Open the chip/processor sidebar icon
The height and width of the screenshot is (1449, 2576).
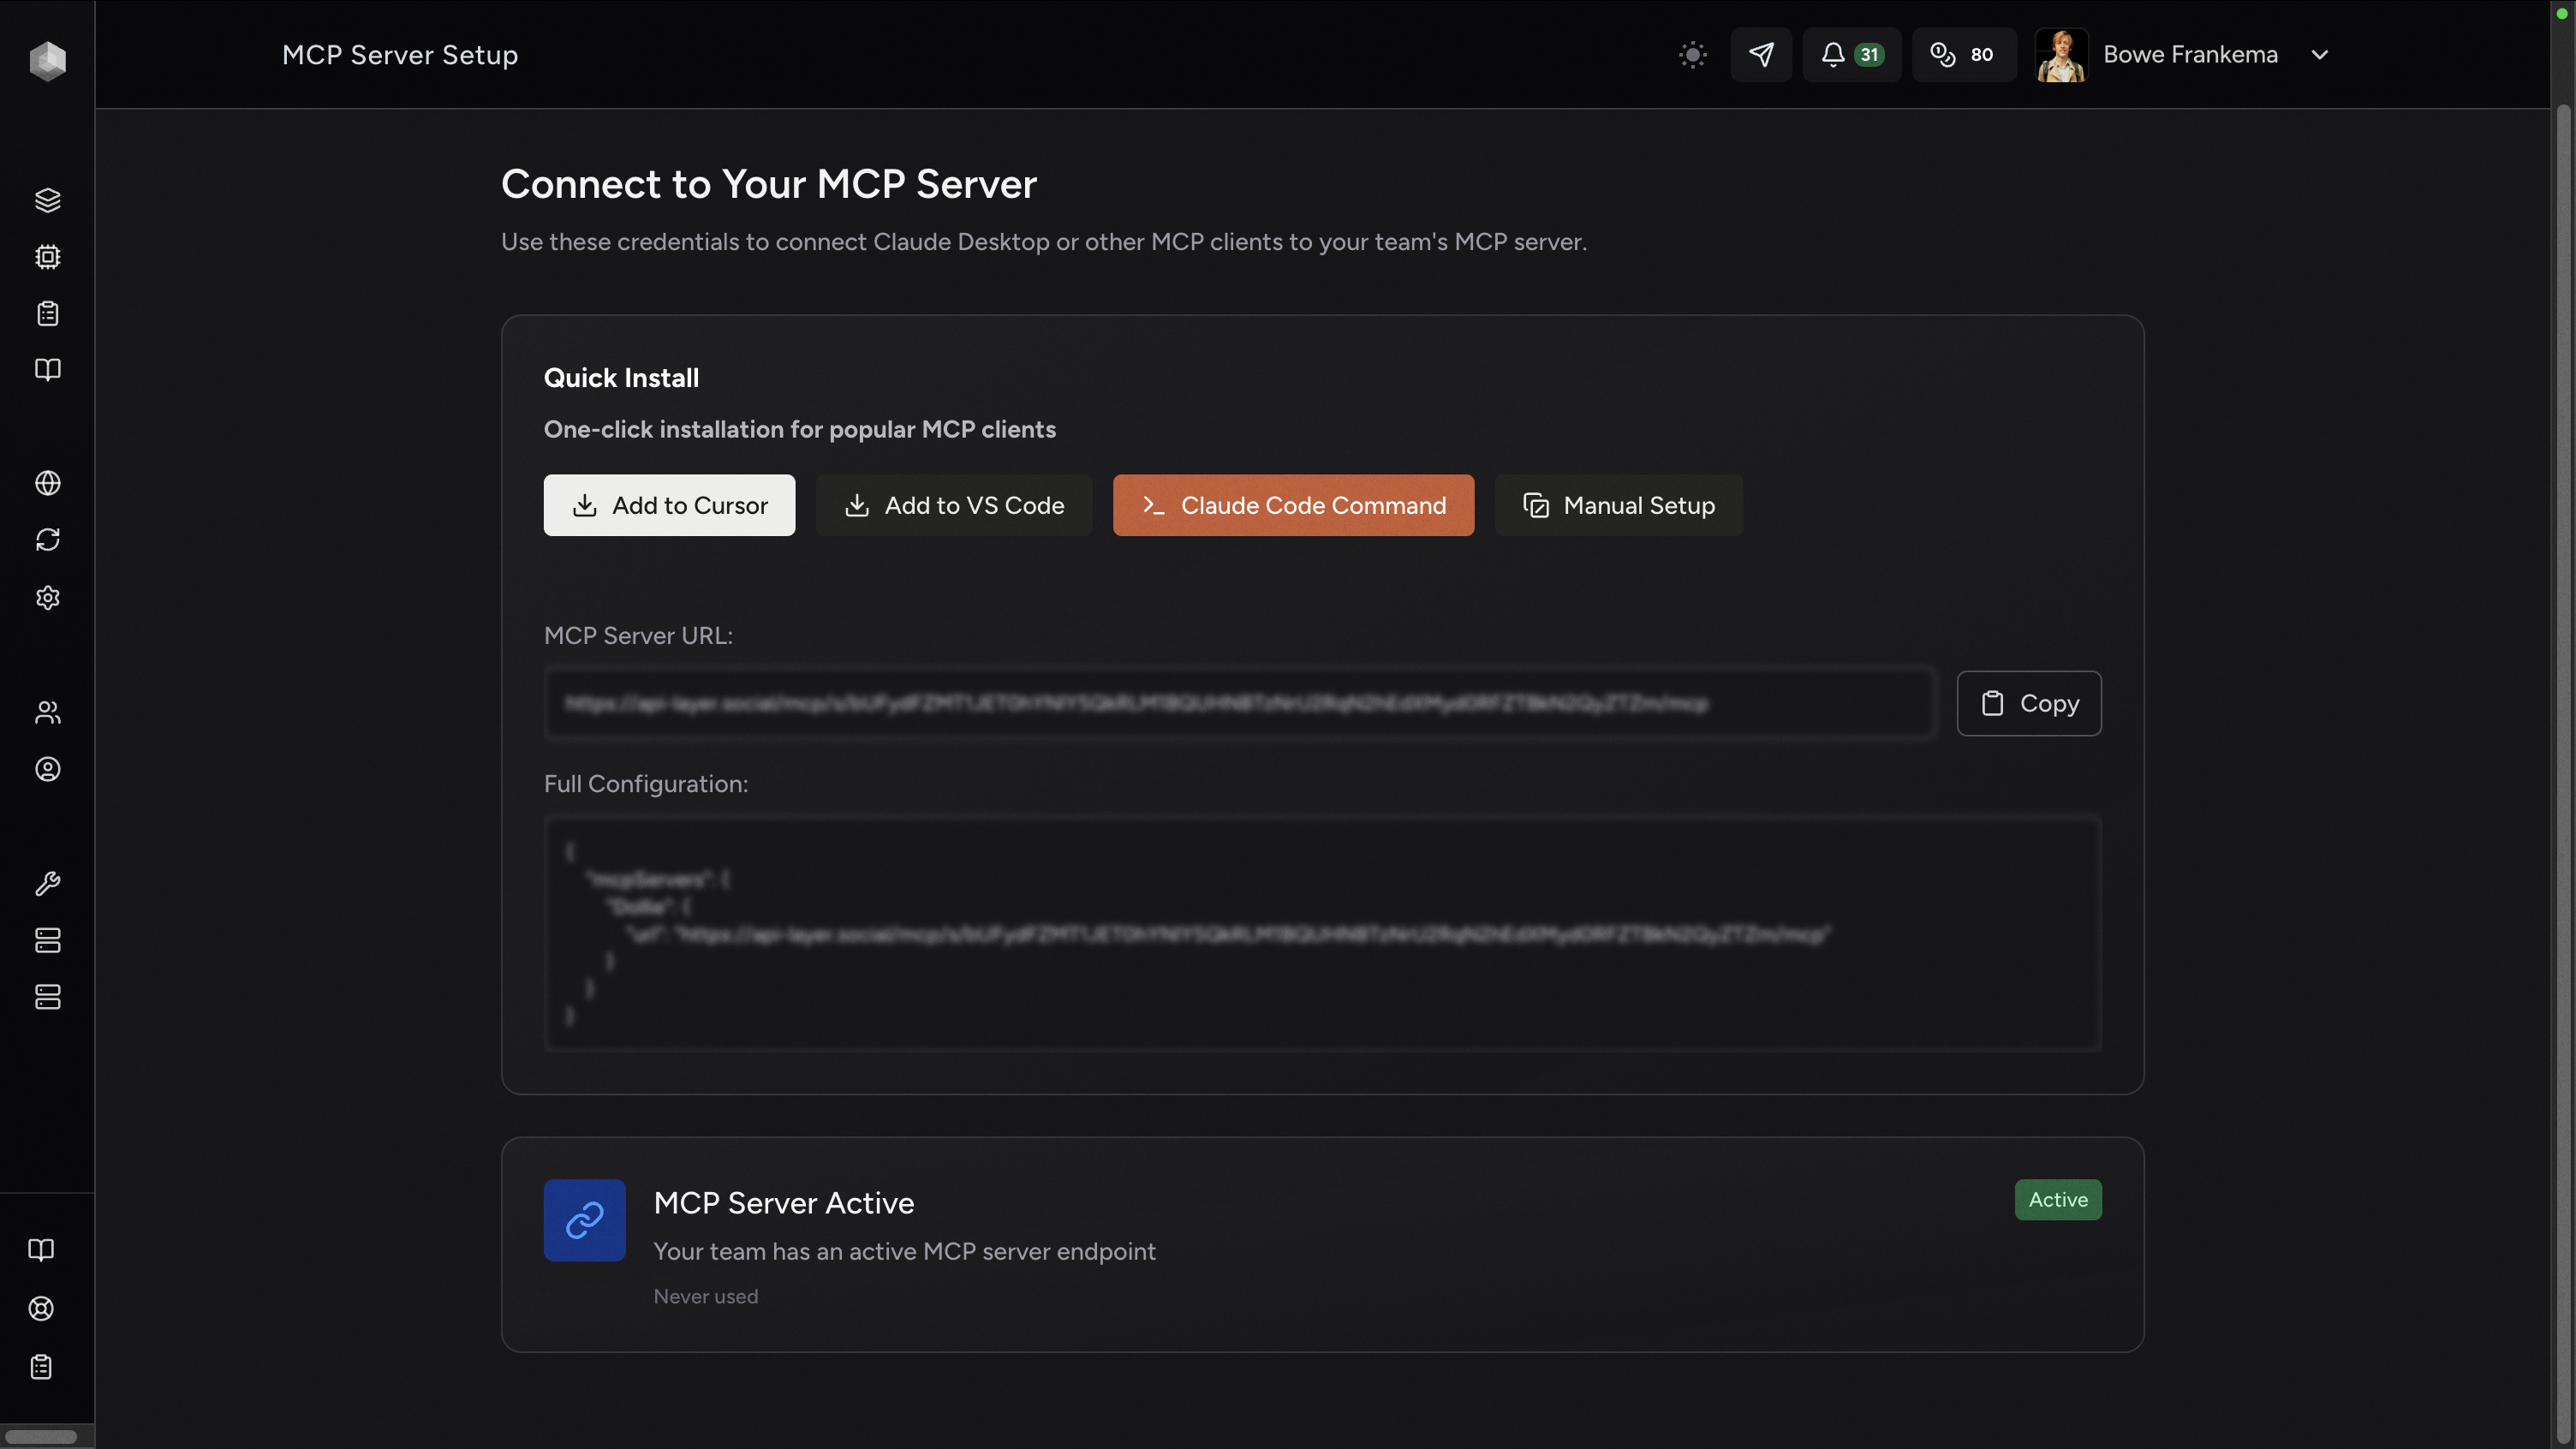point(47,257)
